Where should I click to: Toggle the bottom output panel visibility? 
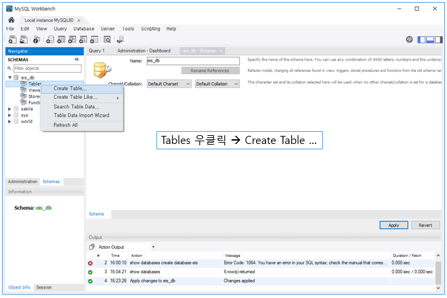[430, 40]
